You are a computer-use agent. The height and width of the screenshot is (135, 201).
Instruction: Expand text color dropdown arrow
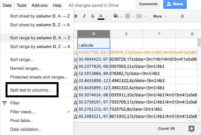(107, 17)
